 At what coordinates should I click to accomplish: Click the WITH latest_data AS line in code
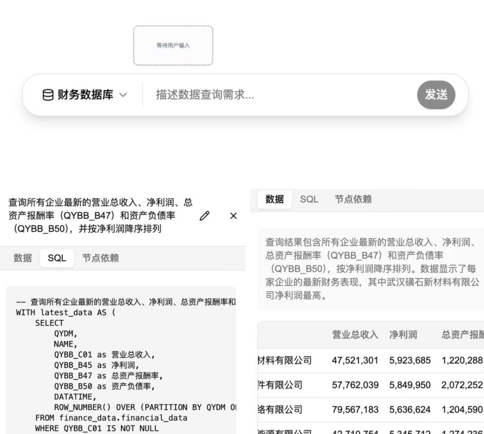click(66, 312)
